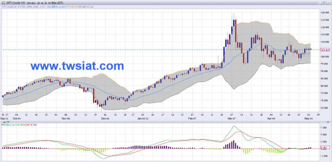Click the 100.000 price axis label
Viewport: 332px width, 162px height.
[x=325, y=57]
